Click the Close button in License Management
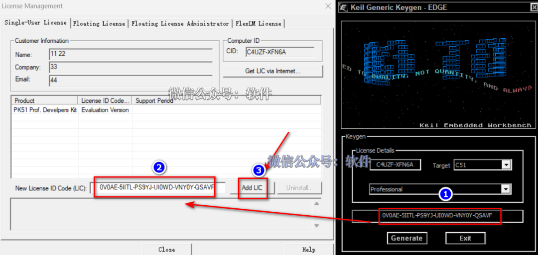 click(167, 250)
